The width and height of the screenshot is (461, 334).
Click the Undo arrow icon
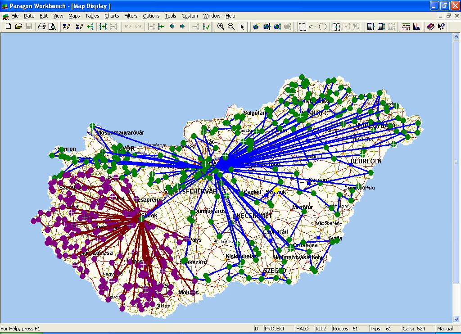pyautogui.click(x=127, y=27)
